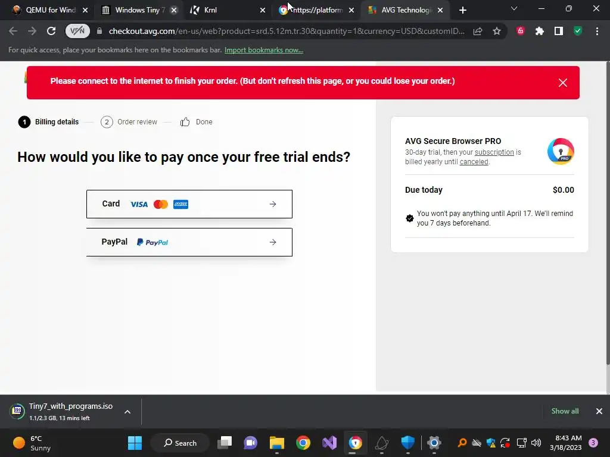This screenshot has height=457, width=610.
Task: Open the green security shield icon
Action: click(578, 31)
